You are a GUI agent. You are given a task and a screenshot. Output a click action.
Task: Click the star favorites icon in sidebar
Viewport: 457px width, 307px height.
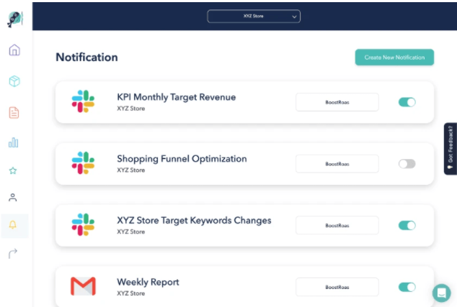[13, 171]
